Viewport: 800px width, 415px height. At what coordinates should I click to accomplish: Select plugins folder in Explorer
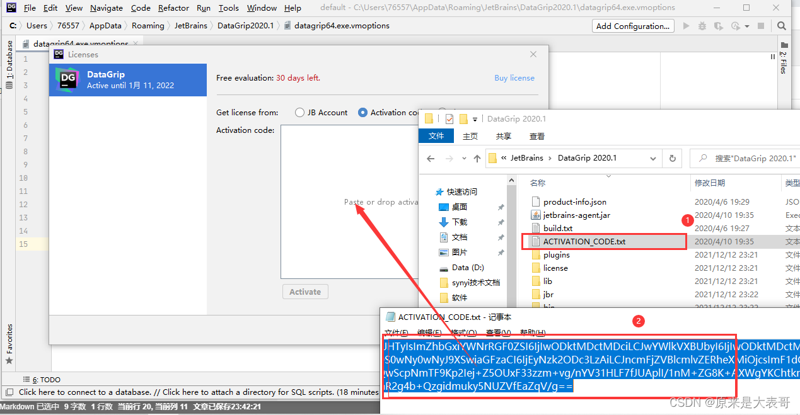coord(556,254)
